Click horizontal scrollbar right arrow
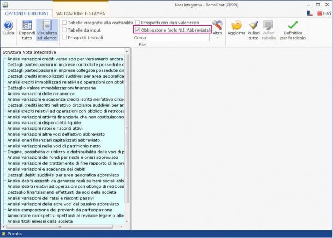Viewport: 333px width, 238px height. click(x=121, y=227)
